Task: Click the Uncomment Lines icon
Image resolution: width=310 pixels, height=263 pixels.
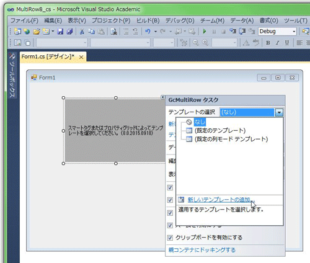Action: (x=135, y=32)
